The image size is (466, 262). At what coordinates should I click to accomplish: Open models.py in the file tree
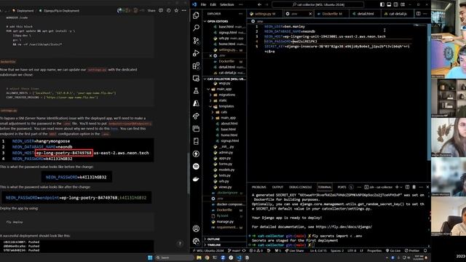(226, 170)
